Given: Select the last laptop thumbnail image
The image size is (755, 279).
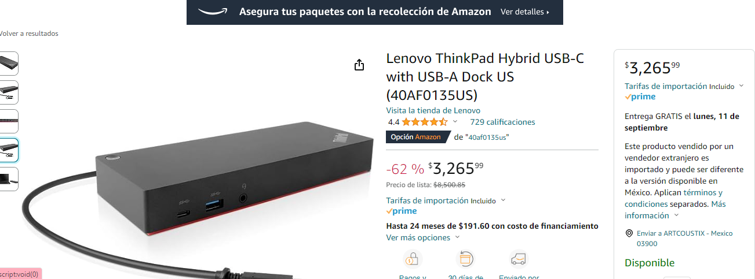Looking at the screenshot, I should (x=8, y=179).
